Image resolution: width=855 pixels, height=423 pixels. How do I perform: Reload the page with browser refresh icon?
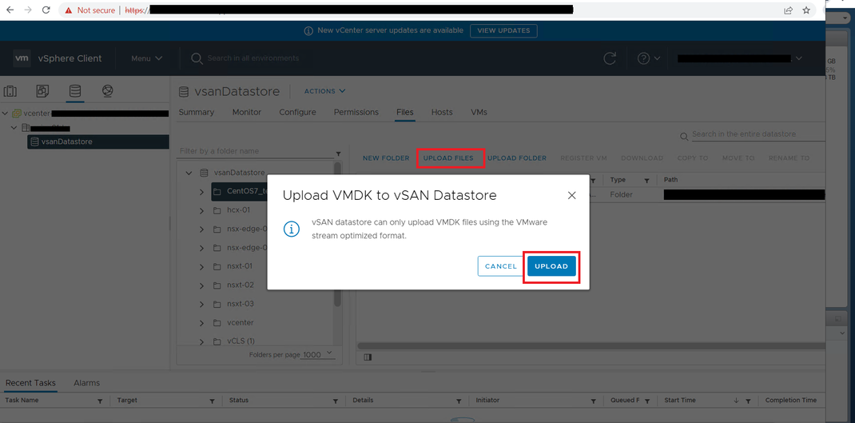tap(46, 10)
